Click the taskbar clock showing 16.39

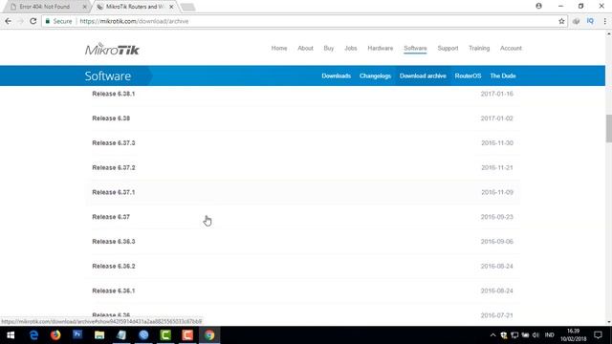click(x=574, y=335)
